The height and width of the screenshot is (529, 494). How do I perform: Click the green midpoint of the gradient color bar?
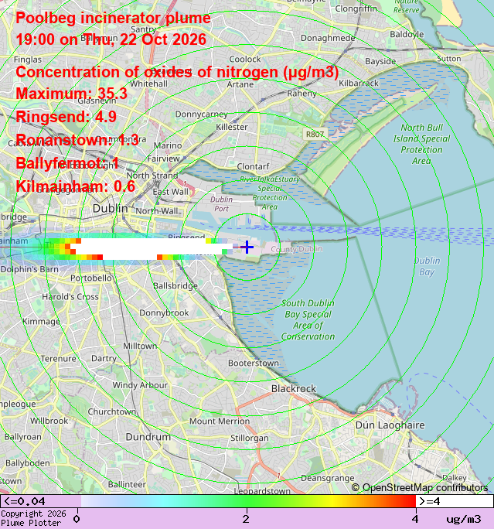pos(247,501)
